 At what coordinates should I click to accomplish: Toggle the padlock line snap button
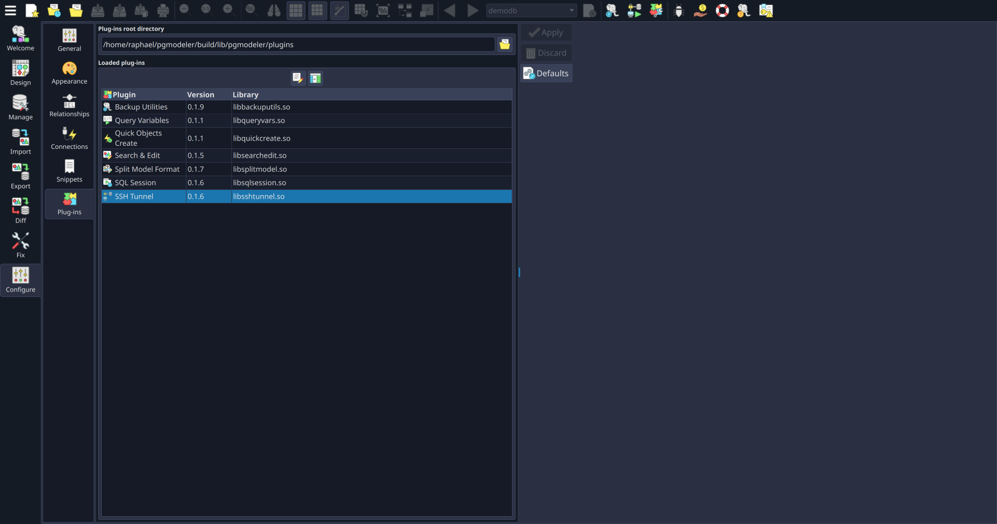[340, 10]
